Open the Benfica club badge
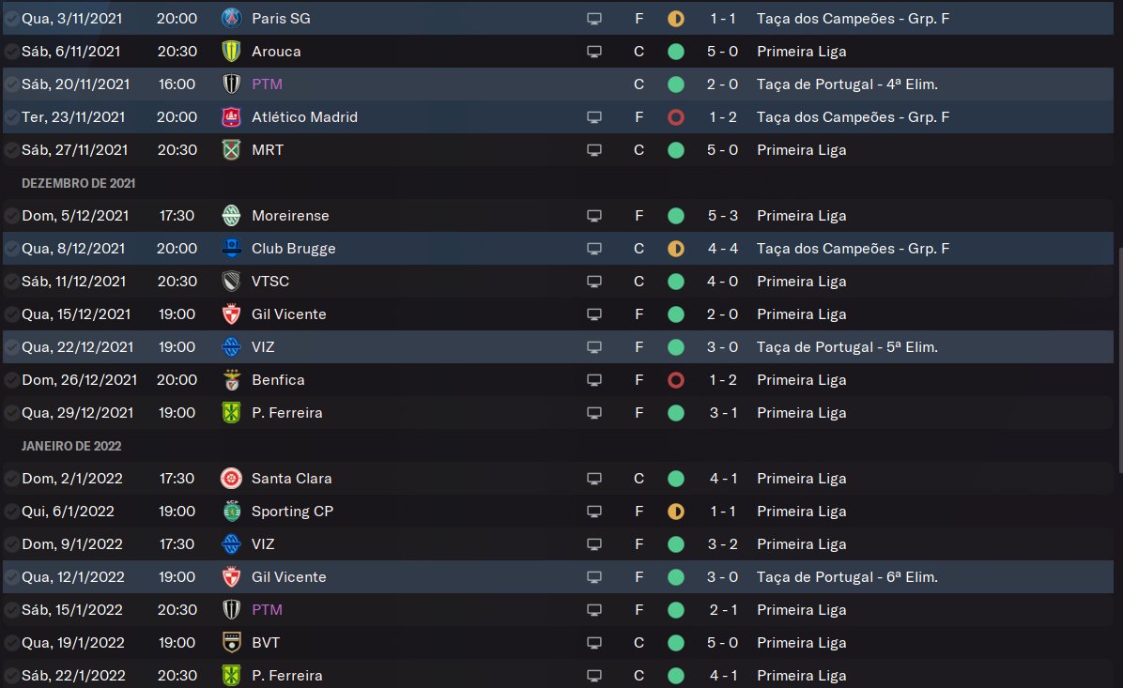Screen dimensions: 1123x688 (x=231, y=380)
